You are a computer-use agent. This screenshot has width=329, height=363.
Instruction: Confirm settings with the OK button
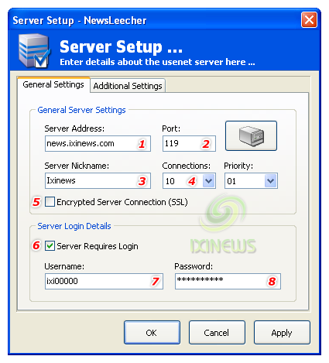tap(152, 333)
